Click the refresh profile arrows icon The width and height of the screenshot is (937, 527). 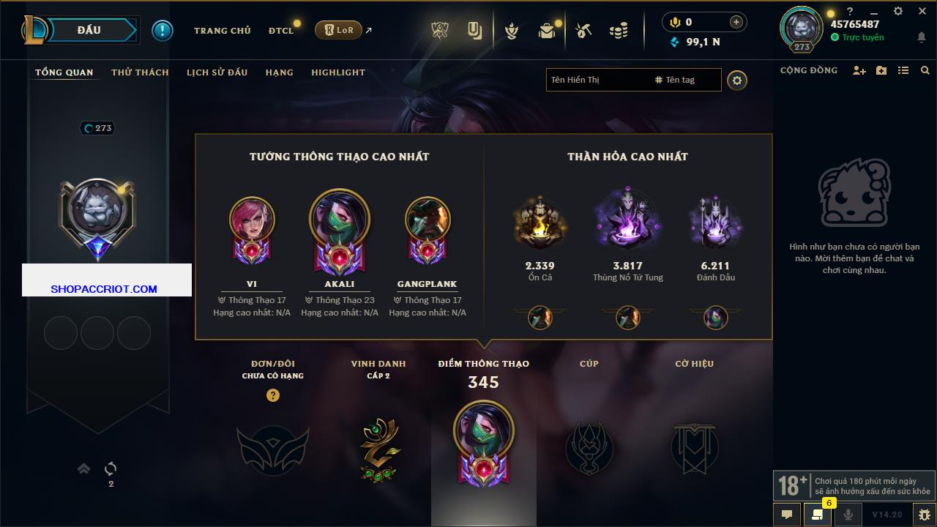111,468
